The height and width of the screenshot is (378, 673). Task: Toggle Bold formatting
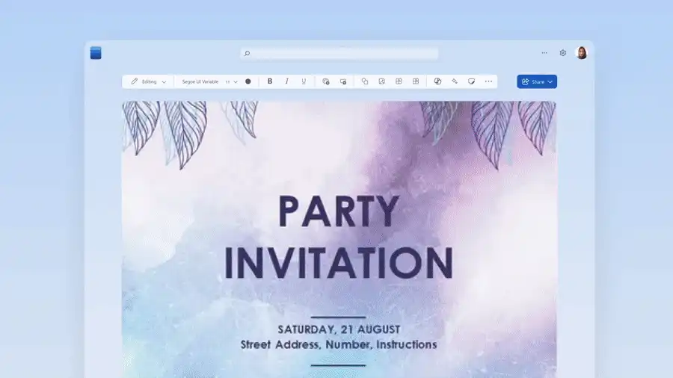269,81
